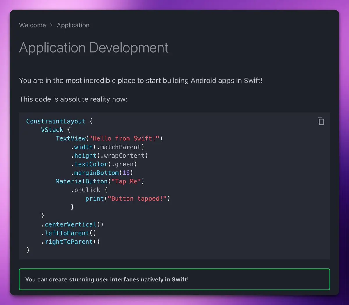Click the Application Development page heading
The image size is (349, 305).
(94, 48)
